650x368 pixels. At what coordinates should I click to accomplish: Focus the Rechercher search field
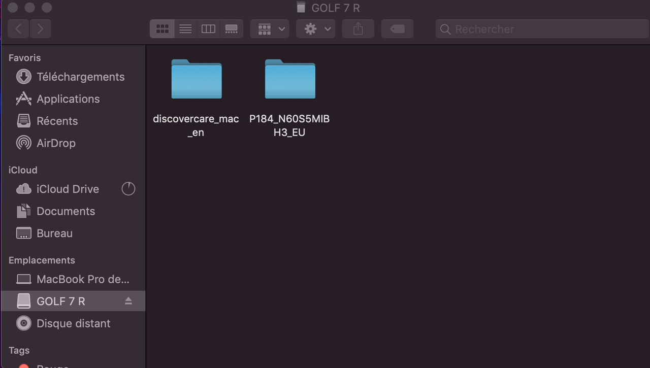click(542, 29)
